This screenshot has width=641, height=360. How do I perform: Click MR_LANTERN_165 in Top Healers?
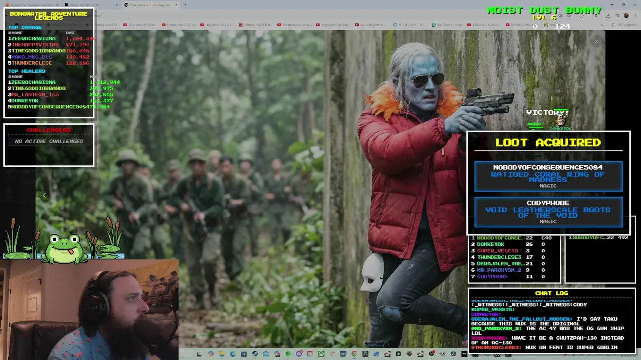35,94
